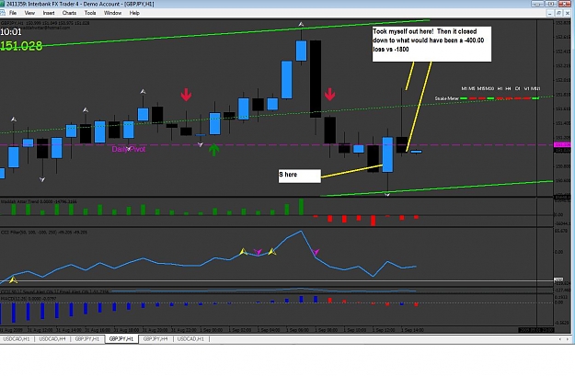This screenshot has height=376, width=575.
Task: Click the CCI Filter indicator label
Action: tap(44, 232)
